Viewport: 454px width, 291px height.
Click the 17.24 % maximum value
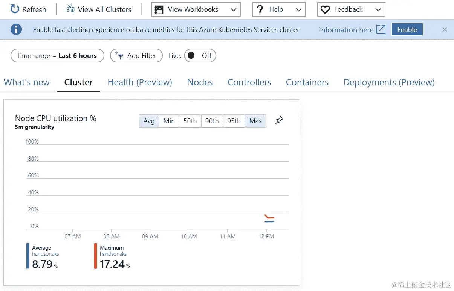pyautogui.click(x=115, y=264)
